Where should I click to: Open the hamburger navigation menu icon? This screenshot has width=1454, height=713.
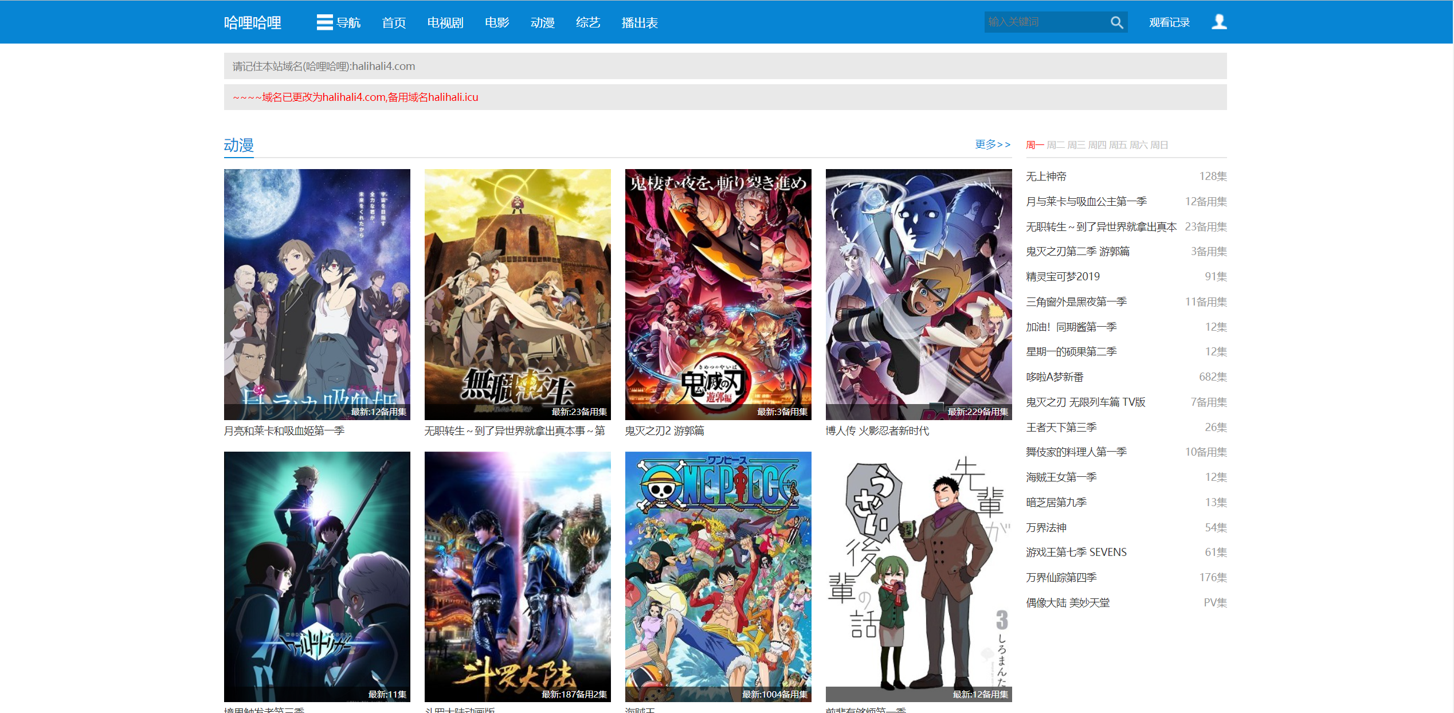(x=324, y=22)
